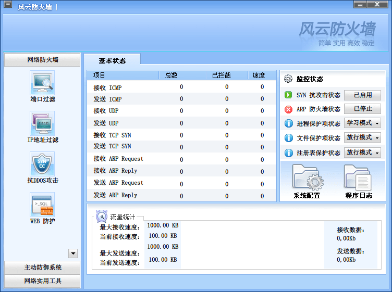Open 文件保护项状态 放行模式 dropdown
This screenshot has width=392, height=292.
(363, 138)
